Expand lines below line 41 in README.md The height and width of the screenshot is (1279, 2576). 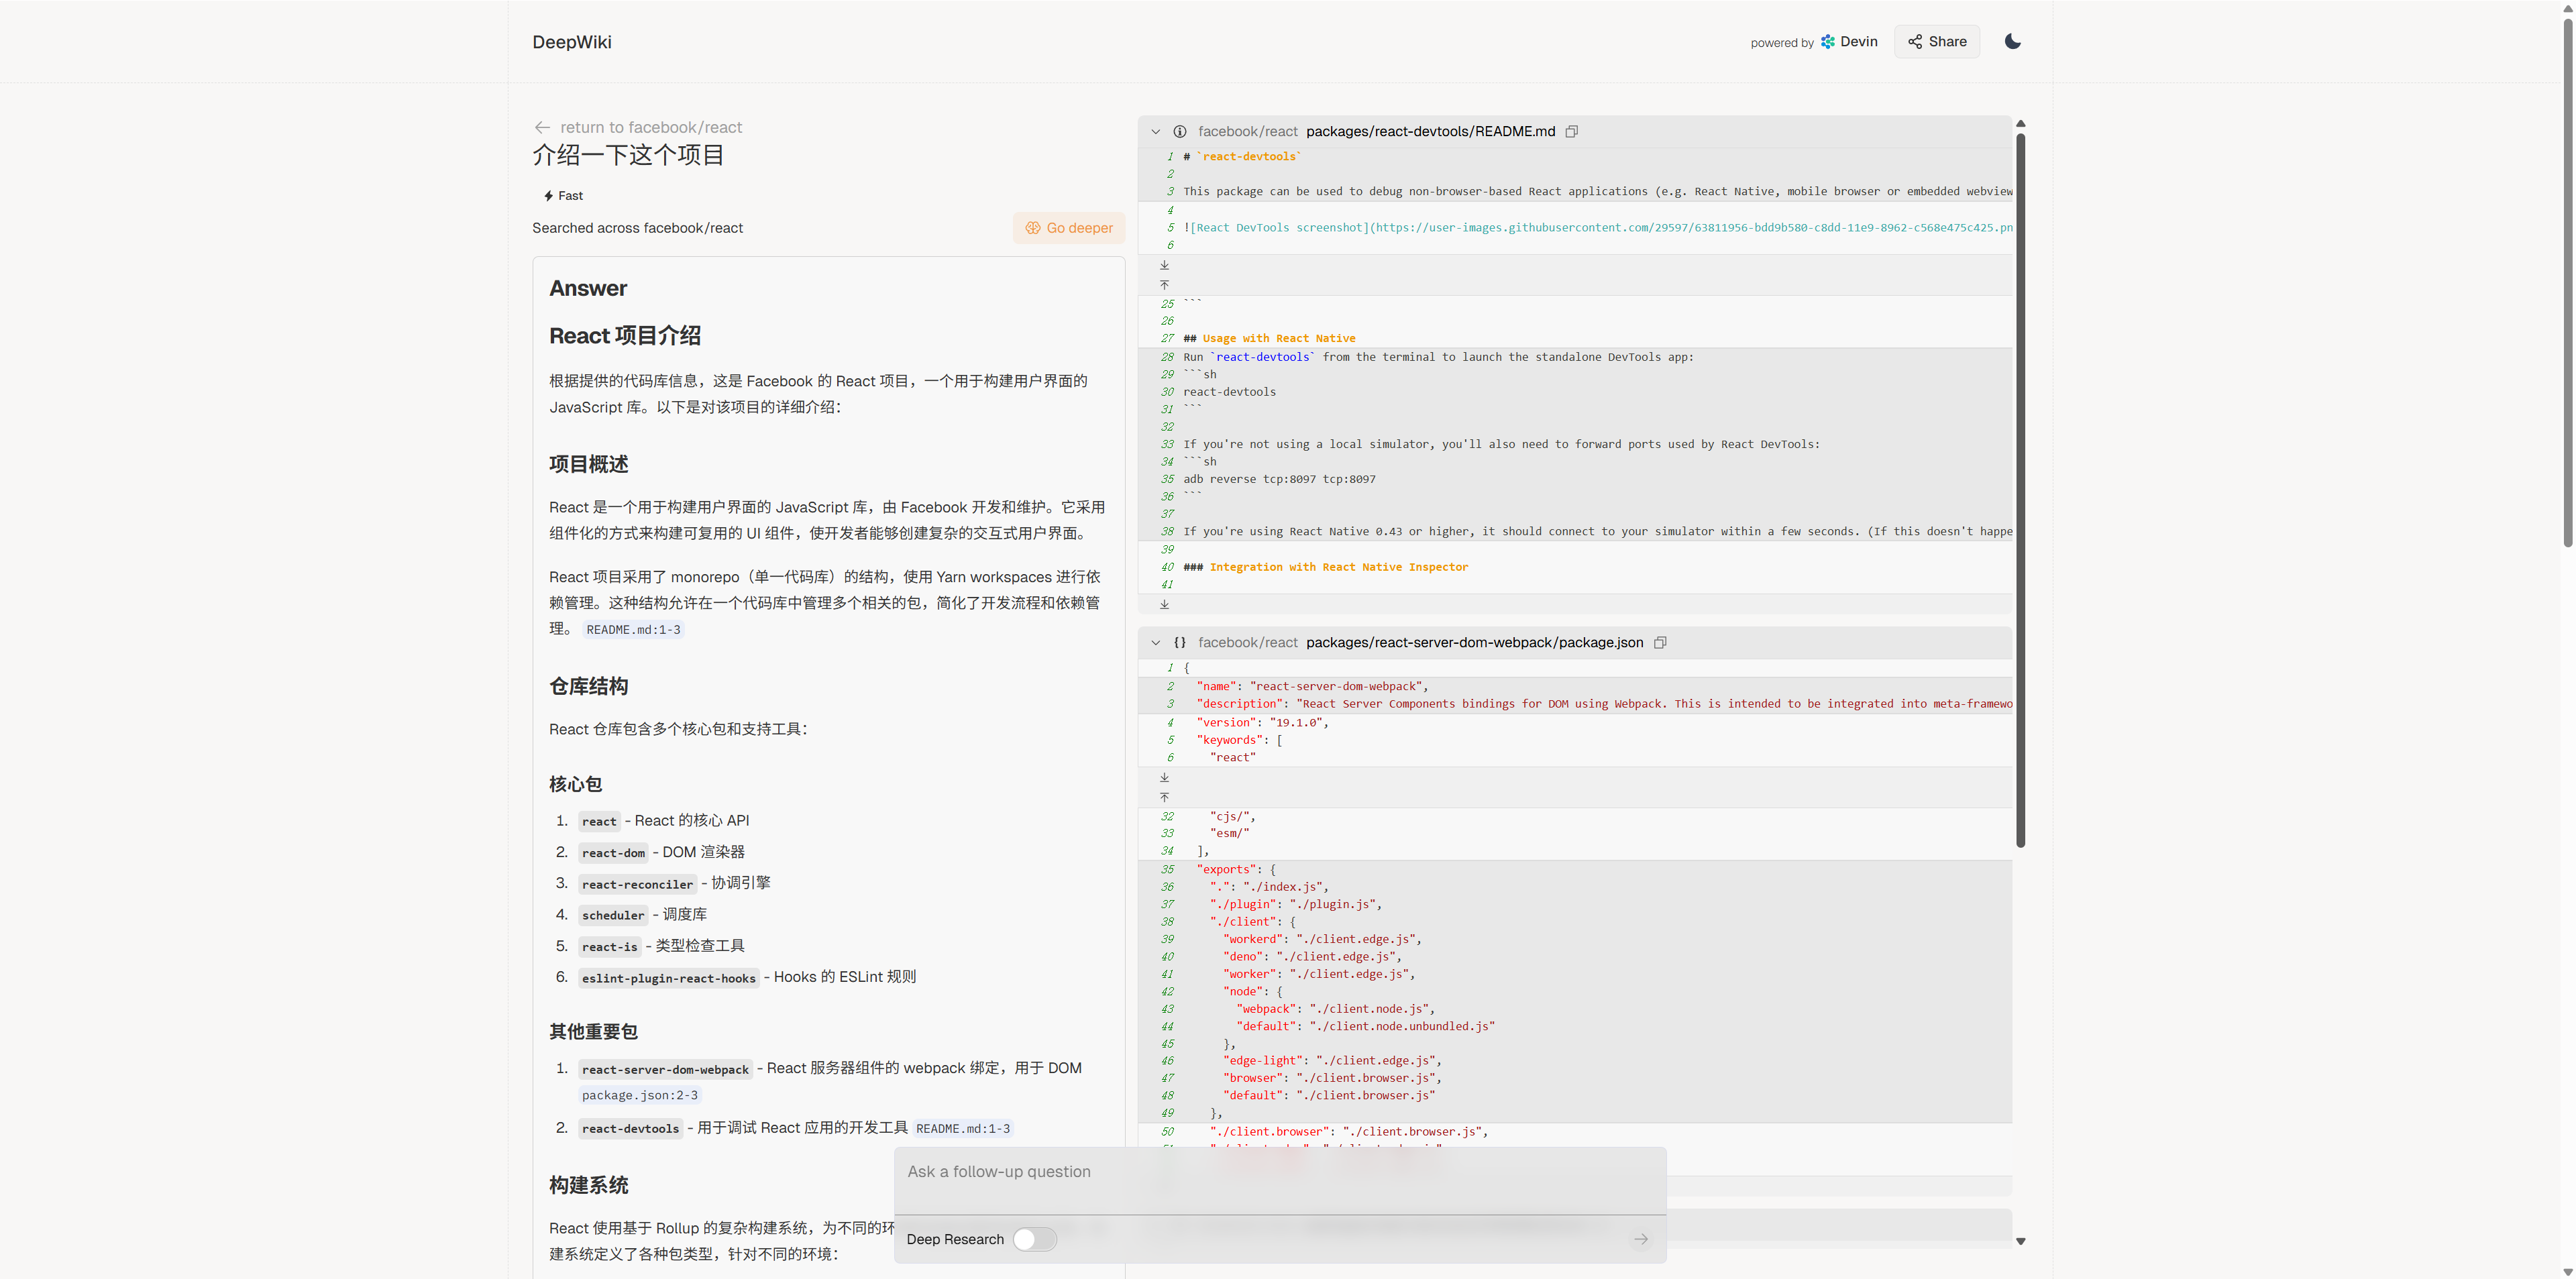(x=1164, y=604)
